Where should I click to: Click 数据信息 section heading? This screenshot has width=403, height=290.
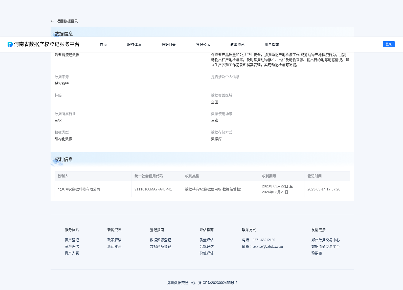64,34
